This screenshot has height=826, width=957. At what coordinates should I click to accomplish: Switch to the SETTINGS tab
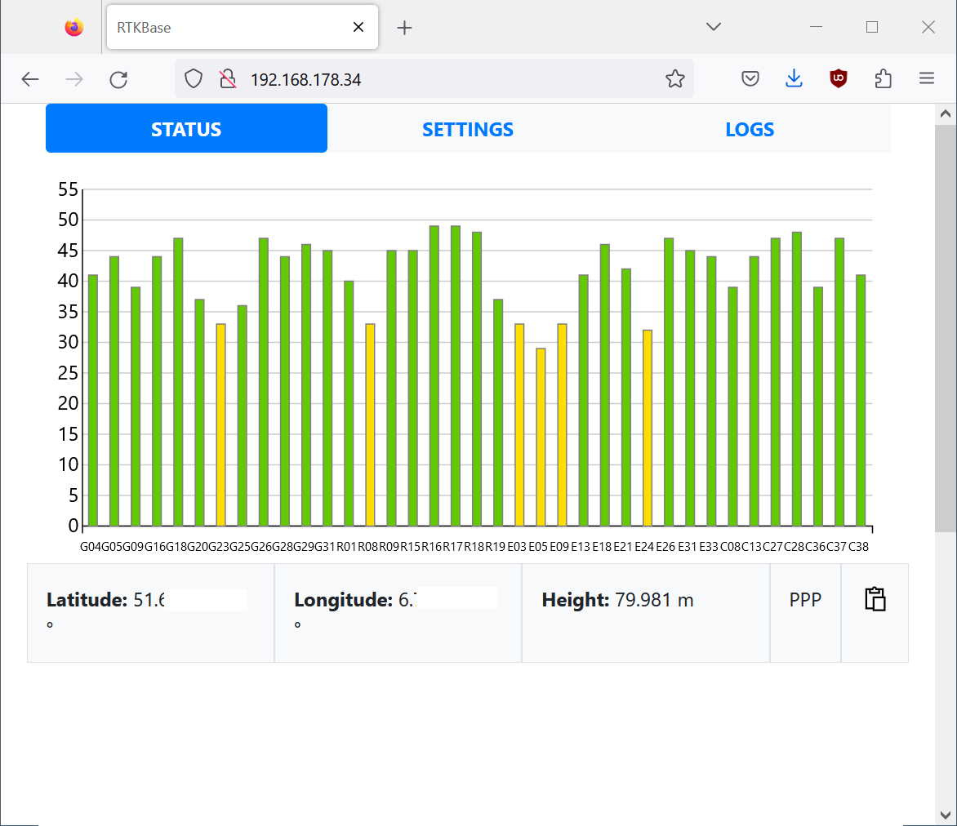point(468,129)
